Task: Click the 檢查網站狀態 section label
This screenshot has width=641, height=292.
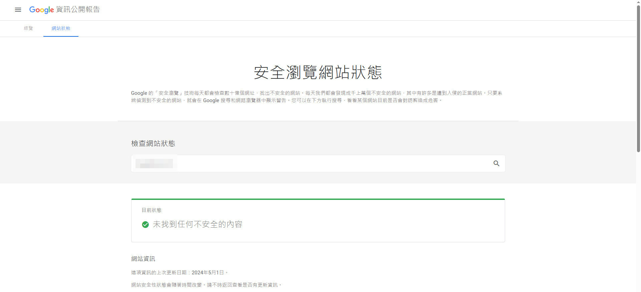Action: click(153, 143)
